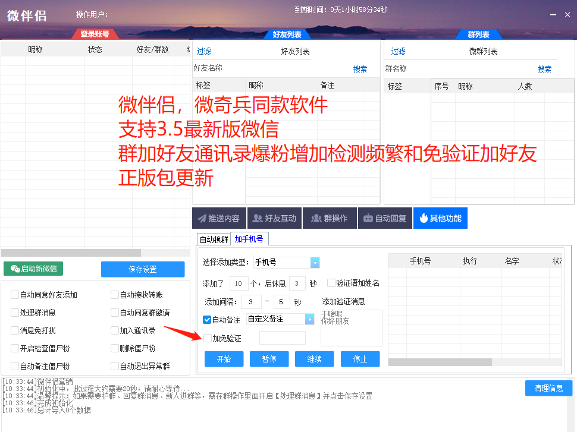Enable 开启检查僵尸粉 checkbox

pyautogui.click(x=15, y=348)
